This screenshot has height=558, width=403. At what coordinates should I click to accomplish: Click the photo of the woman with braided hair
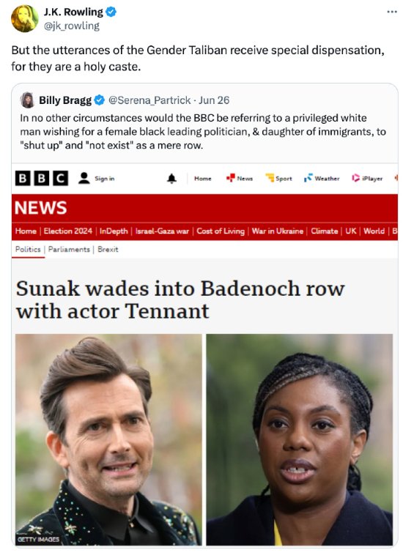click(300, 439)
